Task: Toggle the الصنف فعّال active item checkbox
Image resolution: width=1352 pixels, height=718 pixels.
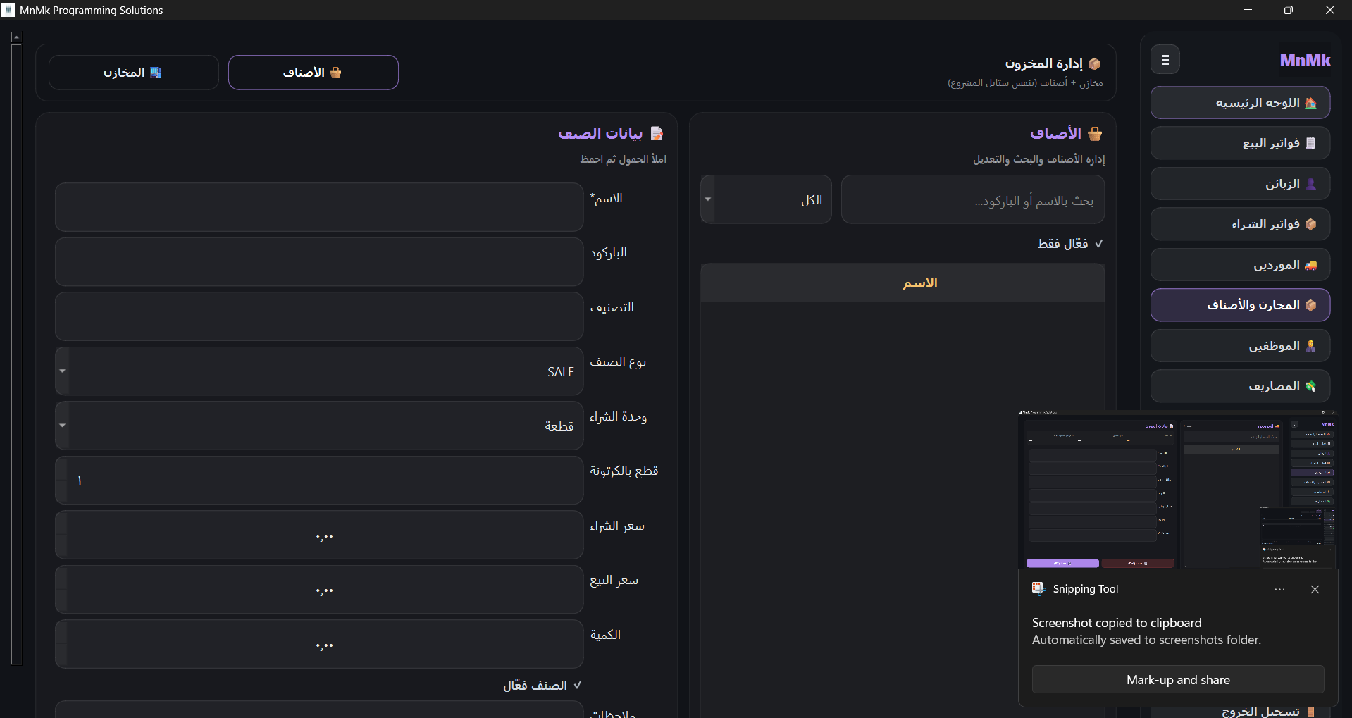Action: [542, 686]
